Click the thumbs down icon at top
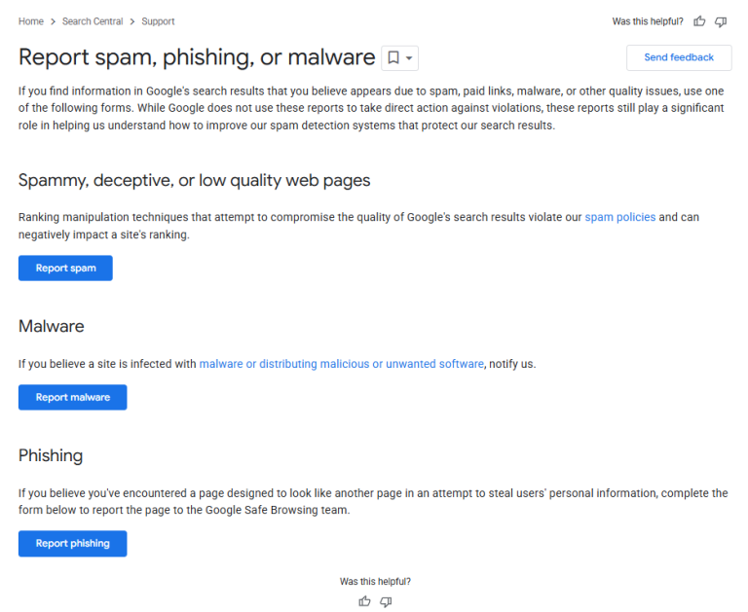The image size is (748, 612). [x=721, y=21]
